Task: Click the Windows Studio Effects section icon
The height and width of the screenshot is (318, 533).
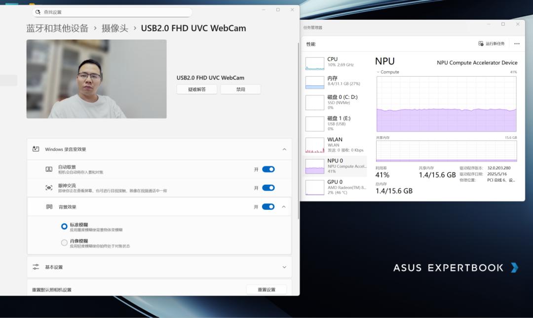Action: [x=36, y=149]
